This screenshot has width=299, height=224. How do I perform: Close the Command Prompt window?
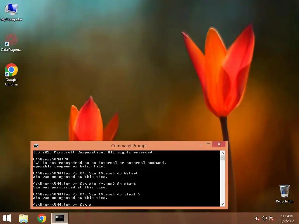pos(219,144)
